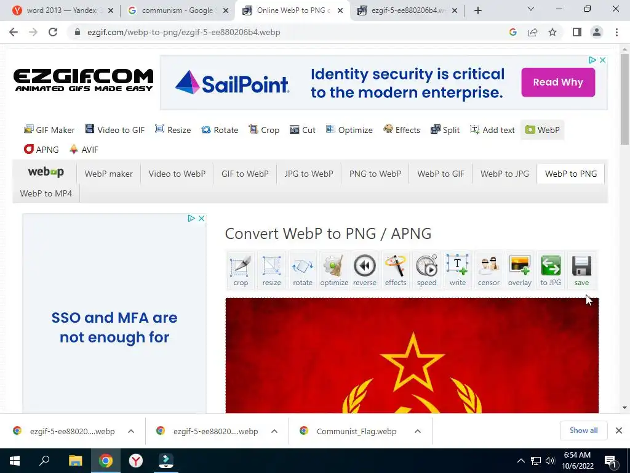
Task: Open GIF Maker from top menu
Action: [49, 130]
